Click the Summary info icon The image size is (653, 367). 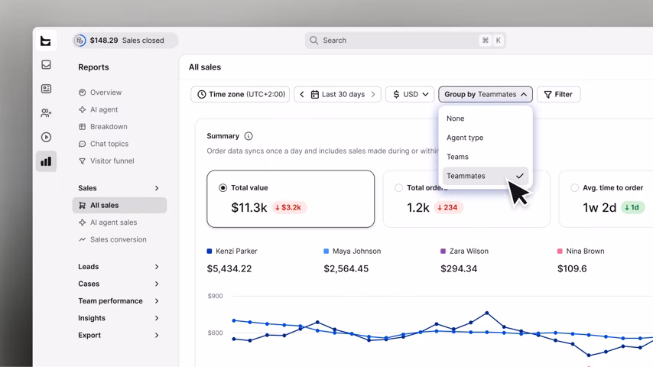(x=249, y=136)
